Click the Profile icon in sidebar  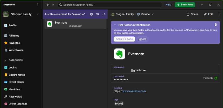click(6, 25)
